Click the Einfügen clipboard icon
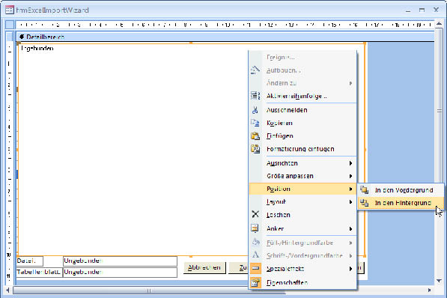 [255, 136]
